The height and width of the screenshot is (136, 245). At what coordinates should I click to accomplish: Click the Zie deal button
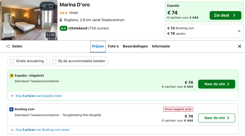click(x=225, y=15)
